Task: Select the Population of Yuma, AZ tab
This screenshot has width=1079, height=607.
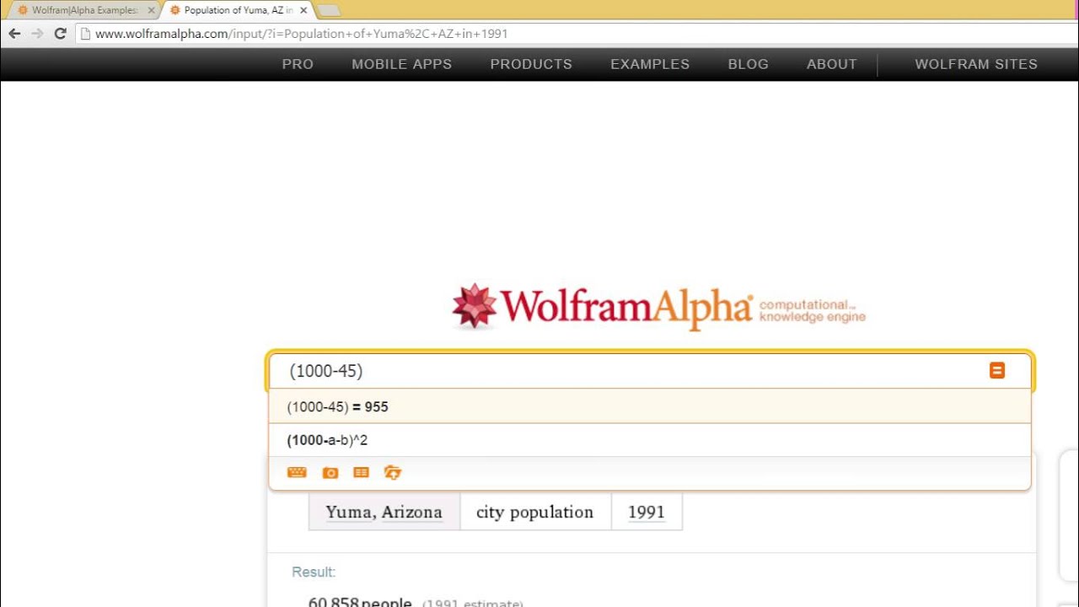Action: pyautogui.click(x=238, y=10)
